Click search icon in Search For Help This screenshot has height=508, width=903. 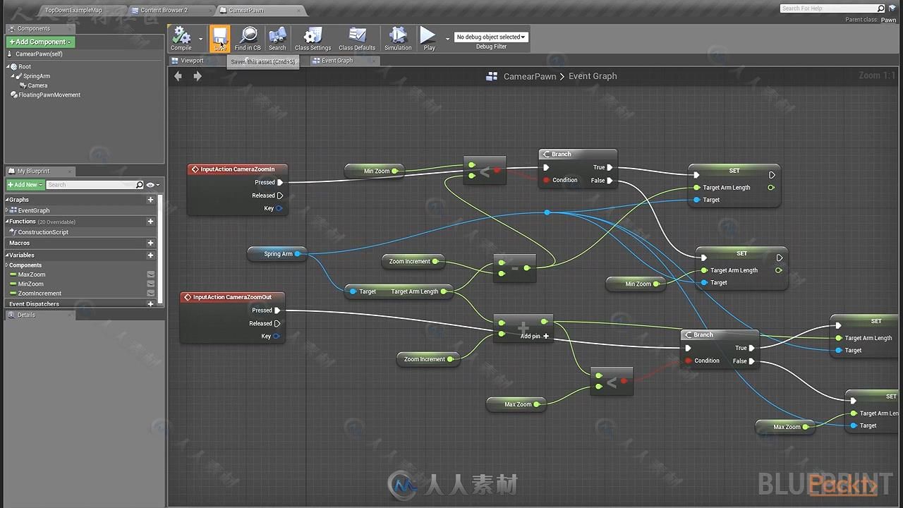click(880, 8)
